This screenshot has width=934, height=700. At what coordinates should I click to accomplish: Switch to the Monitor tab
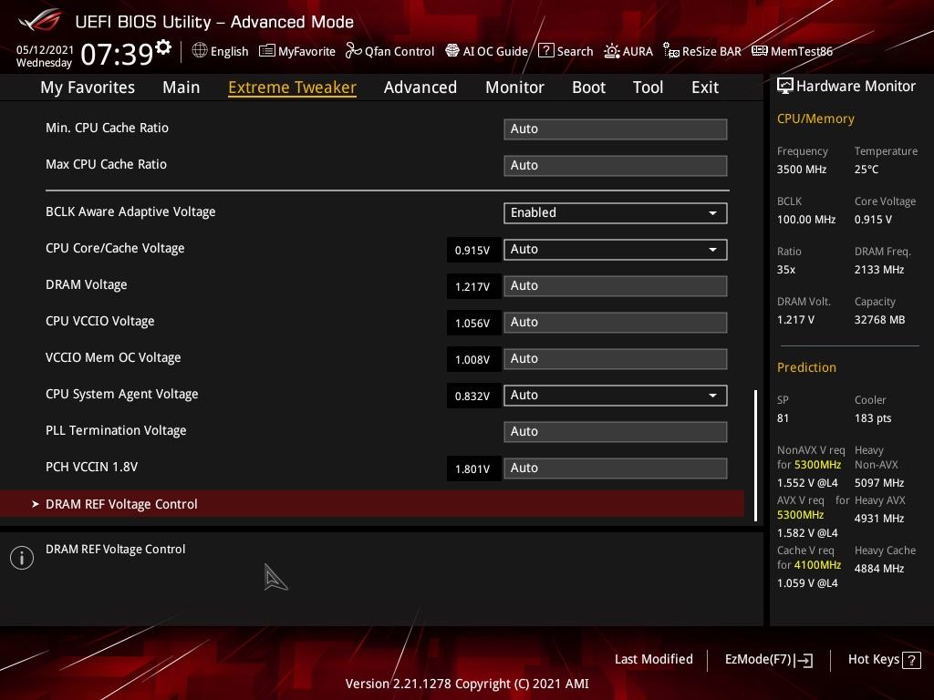tap(514, 87)
